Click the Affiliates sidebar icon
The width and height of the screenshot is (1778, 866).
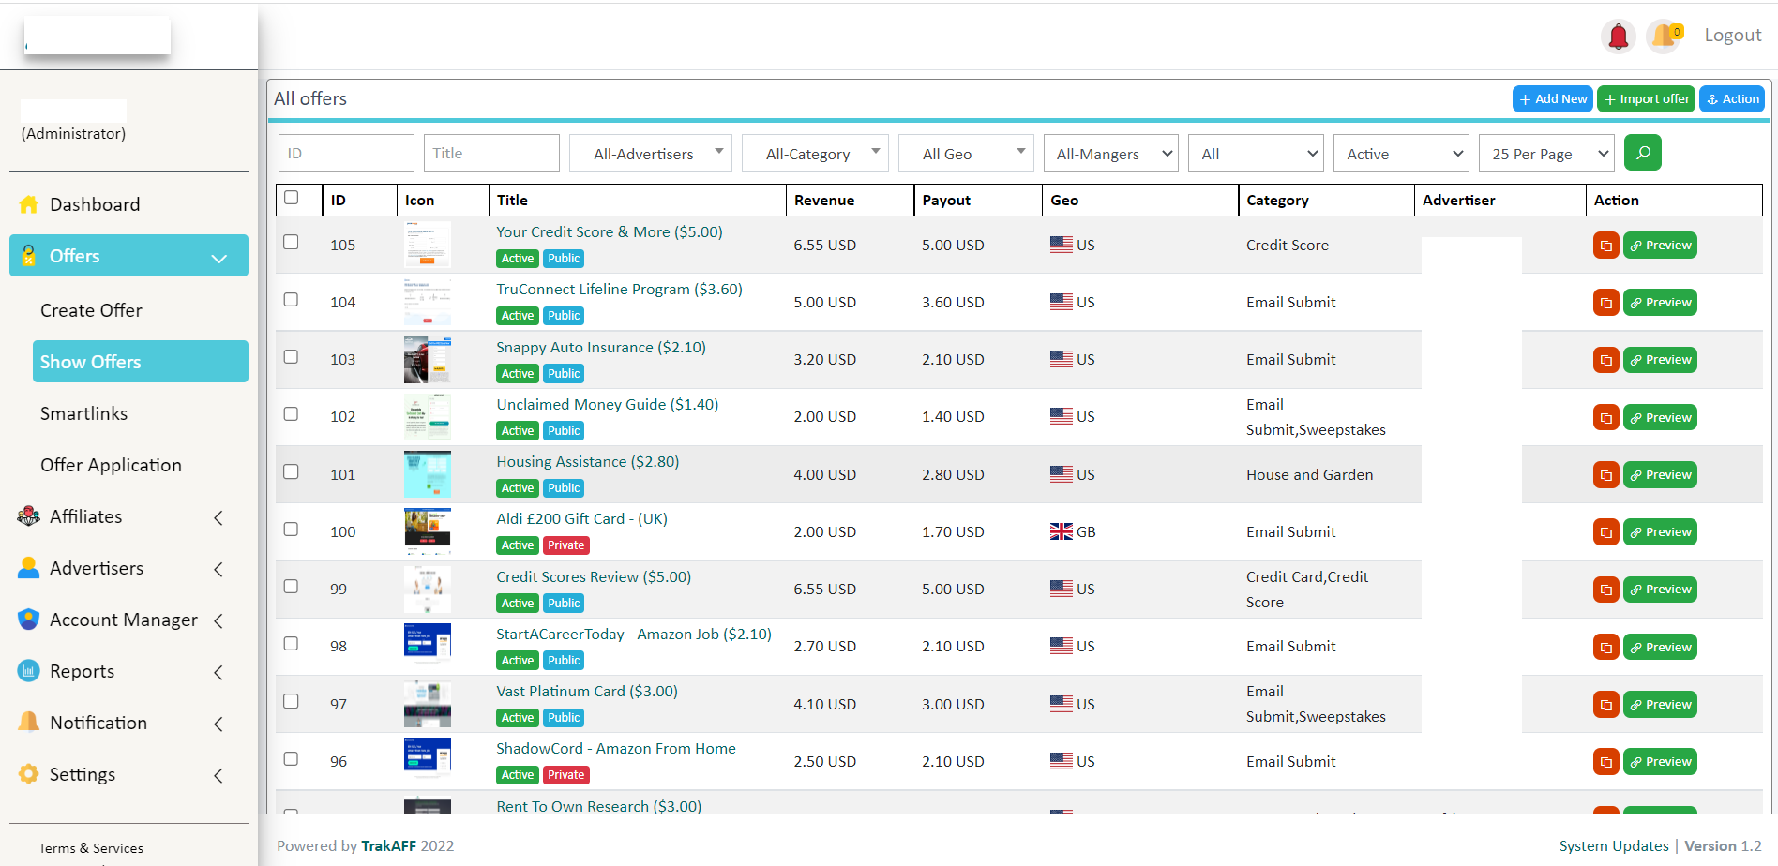pyautogui.click(x=29, y=516)
